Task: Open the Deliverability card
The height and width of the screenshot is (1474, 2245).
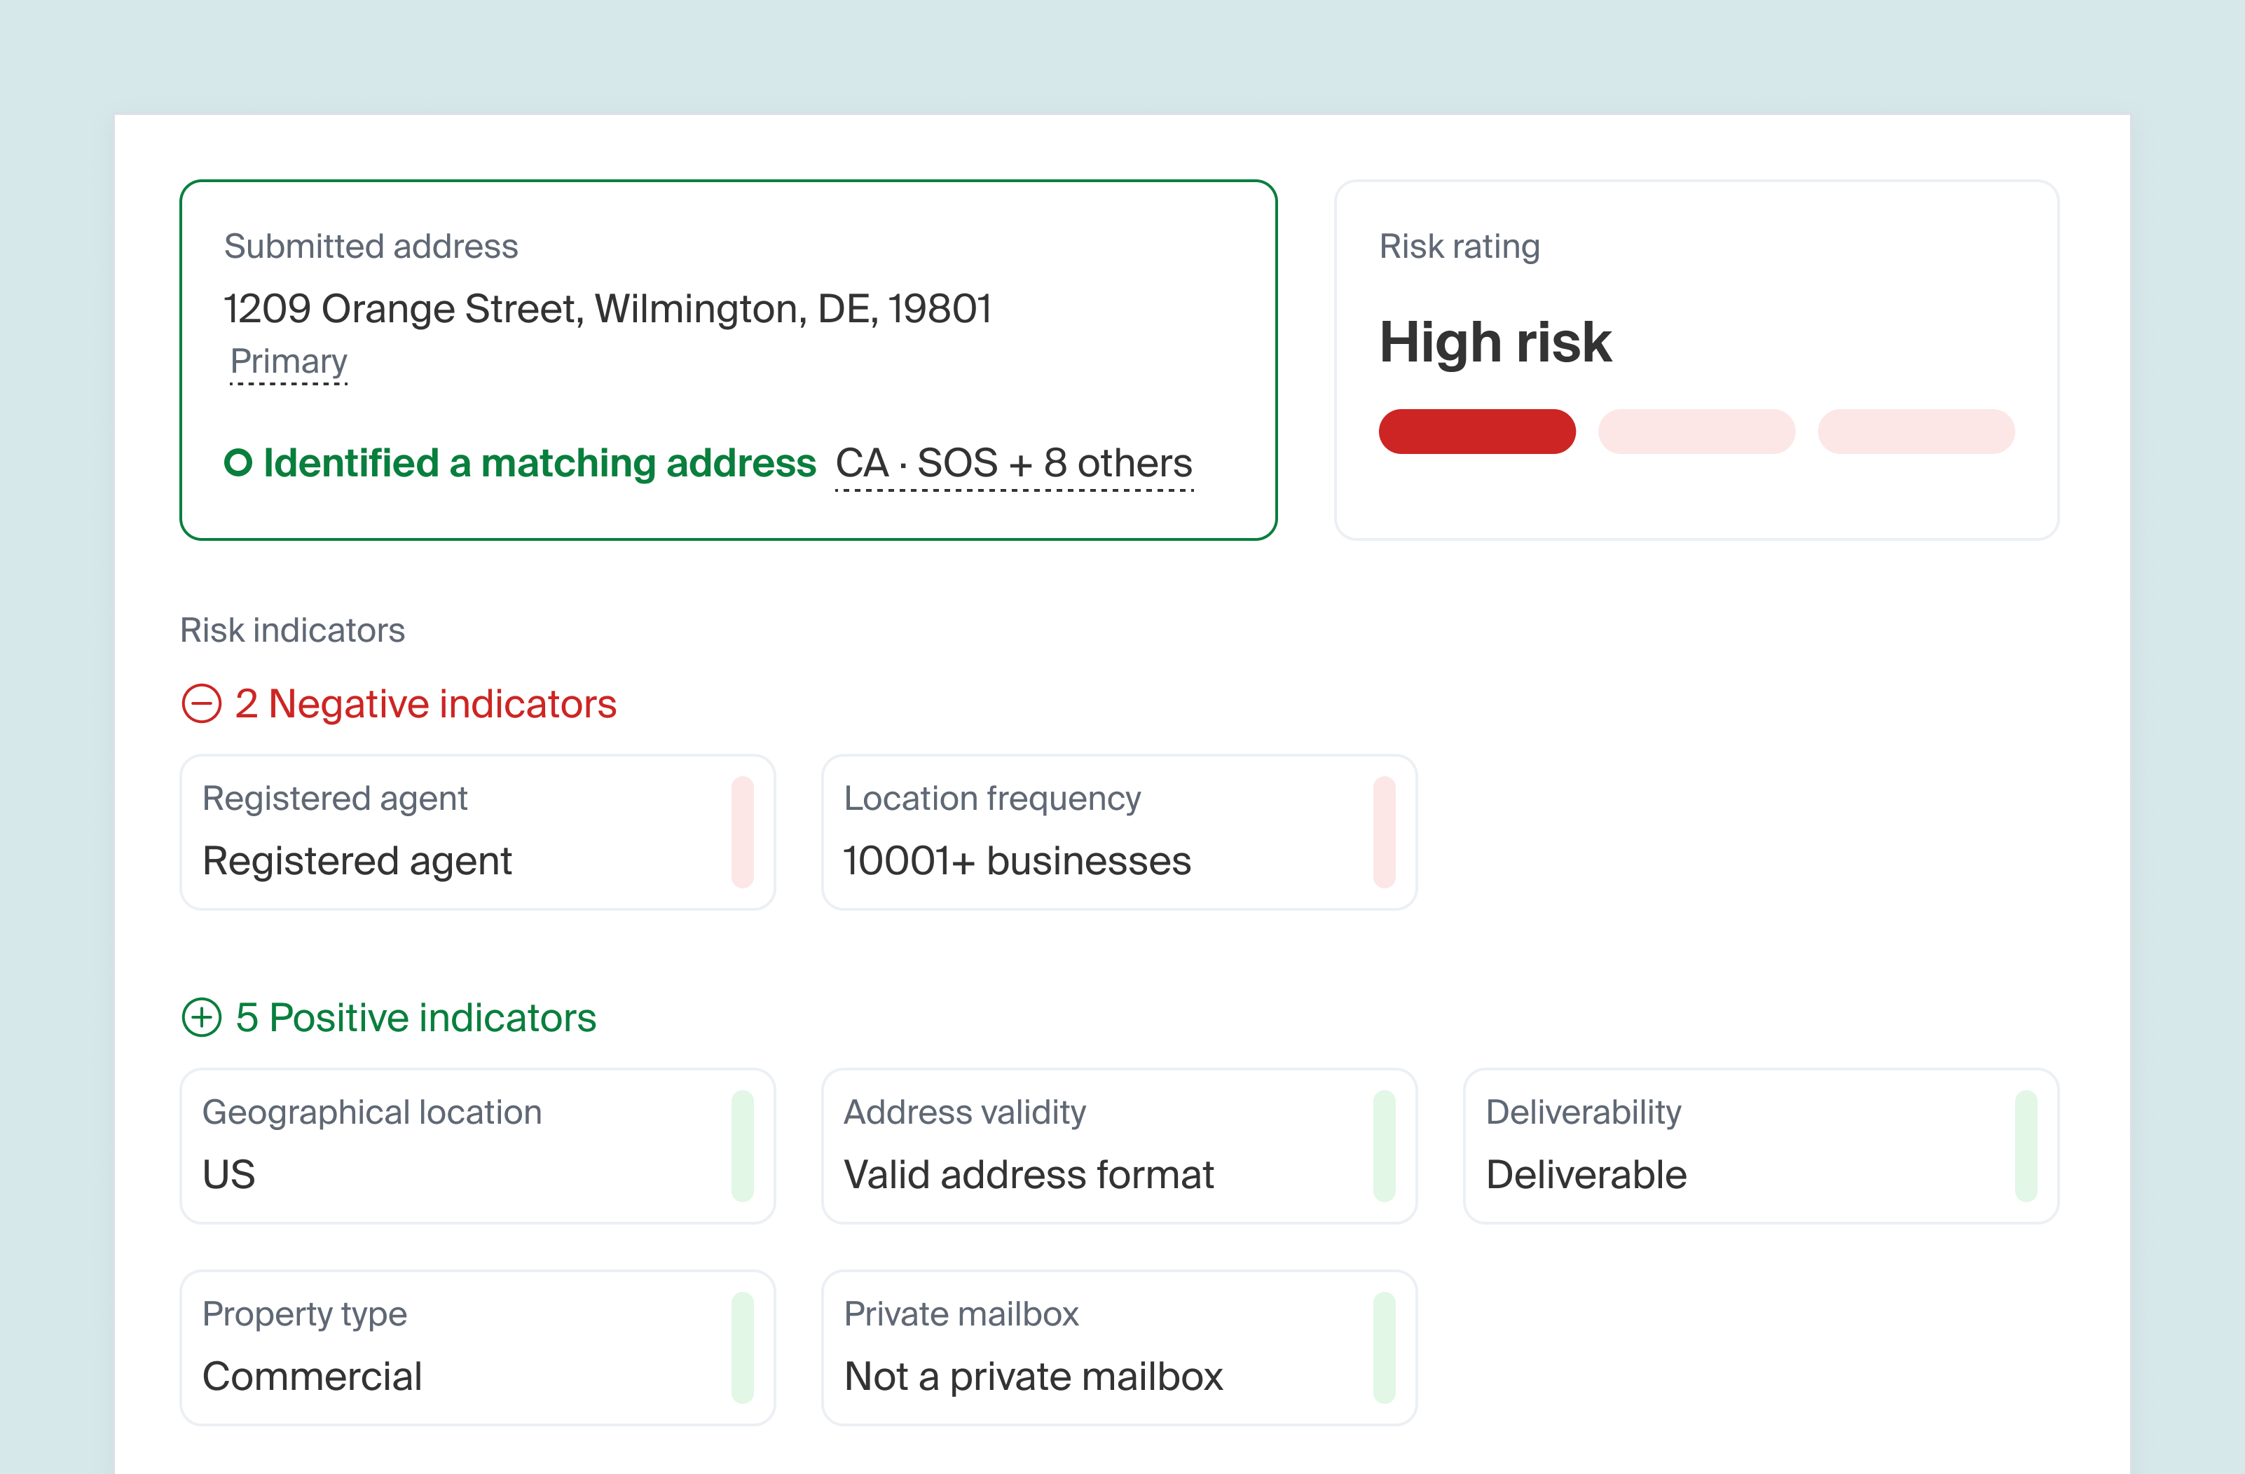Action: 1760,1146
